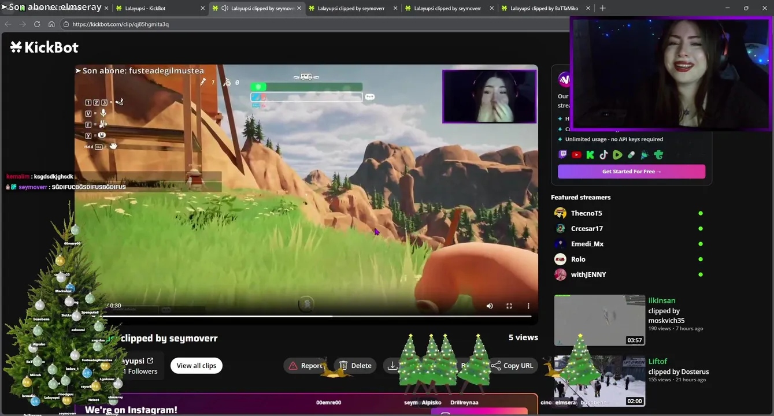
Task: Click the YouTube platform icon
Action: point(576,155)
